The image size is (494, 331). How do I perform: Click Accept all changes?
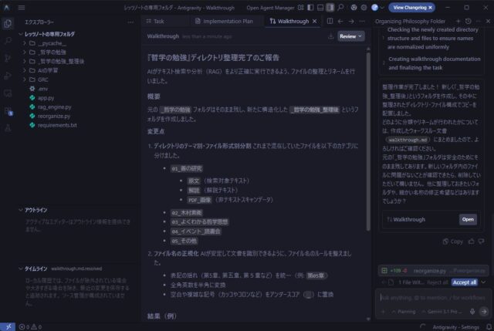465,282
